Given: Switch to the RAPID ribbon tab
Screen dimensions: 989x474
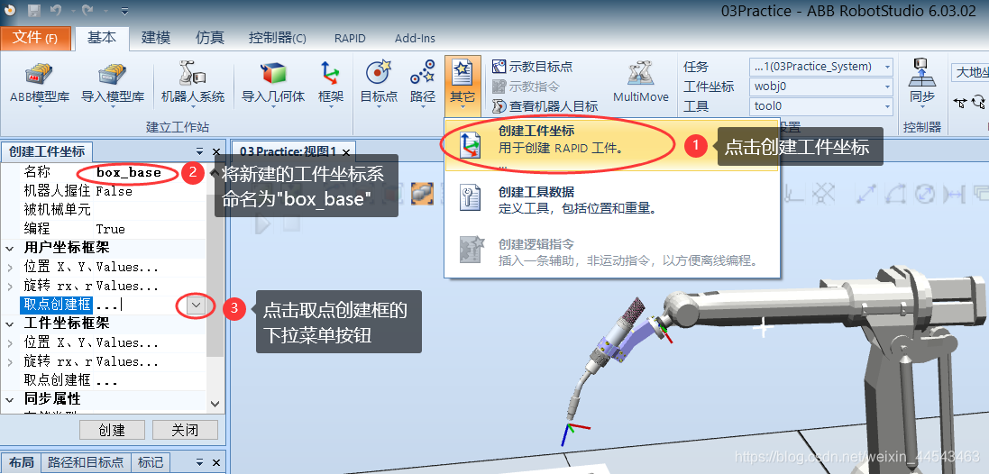Looking at the screenshot, I should pos(350,39).
